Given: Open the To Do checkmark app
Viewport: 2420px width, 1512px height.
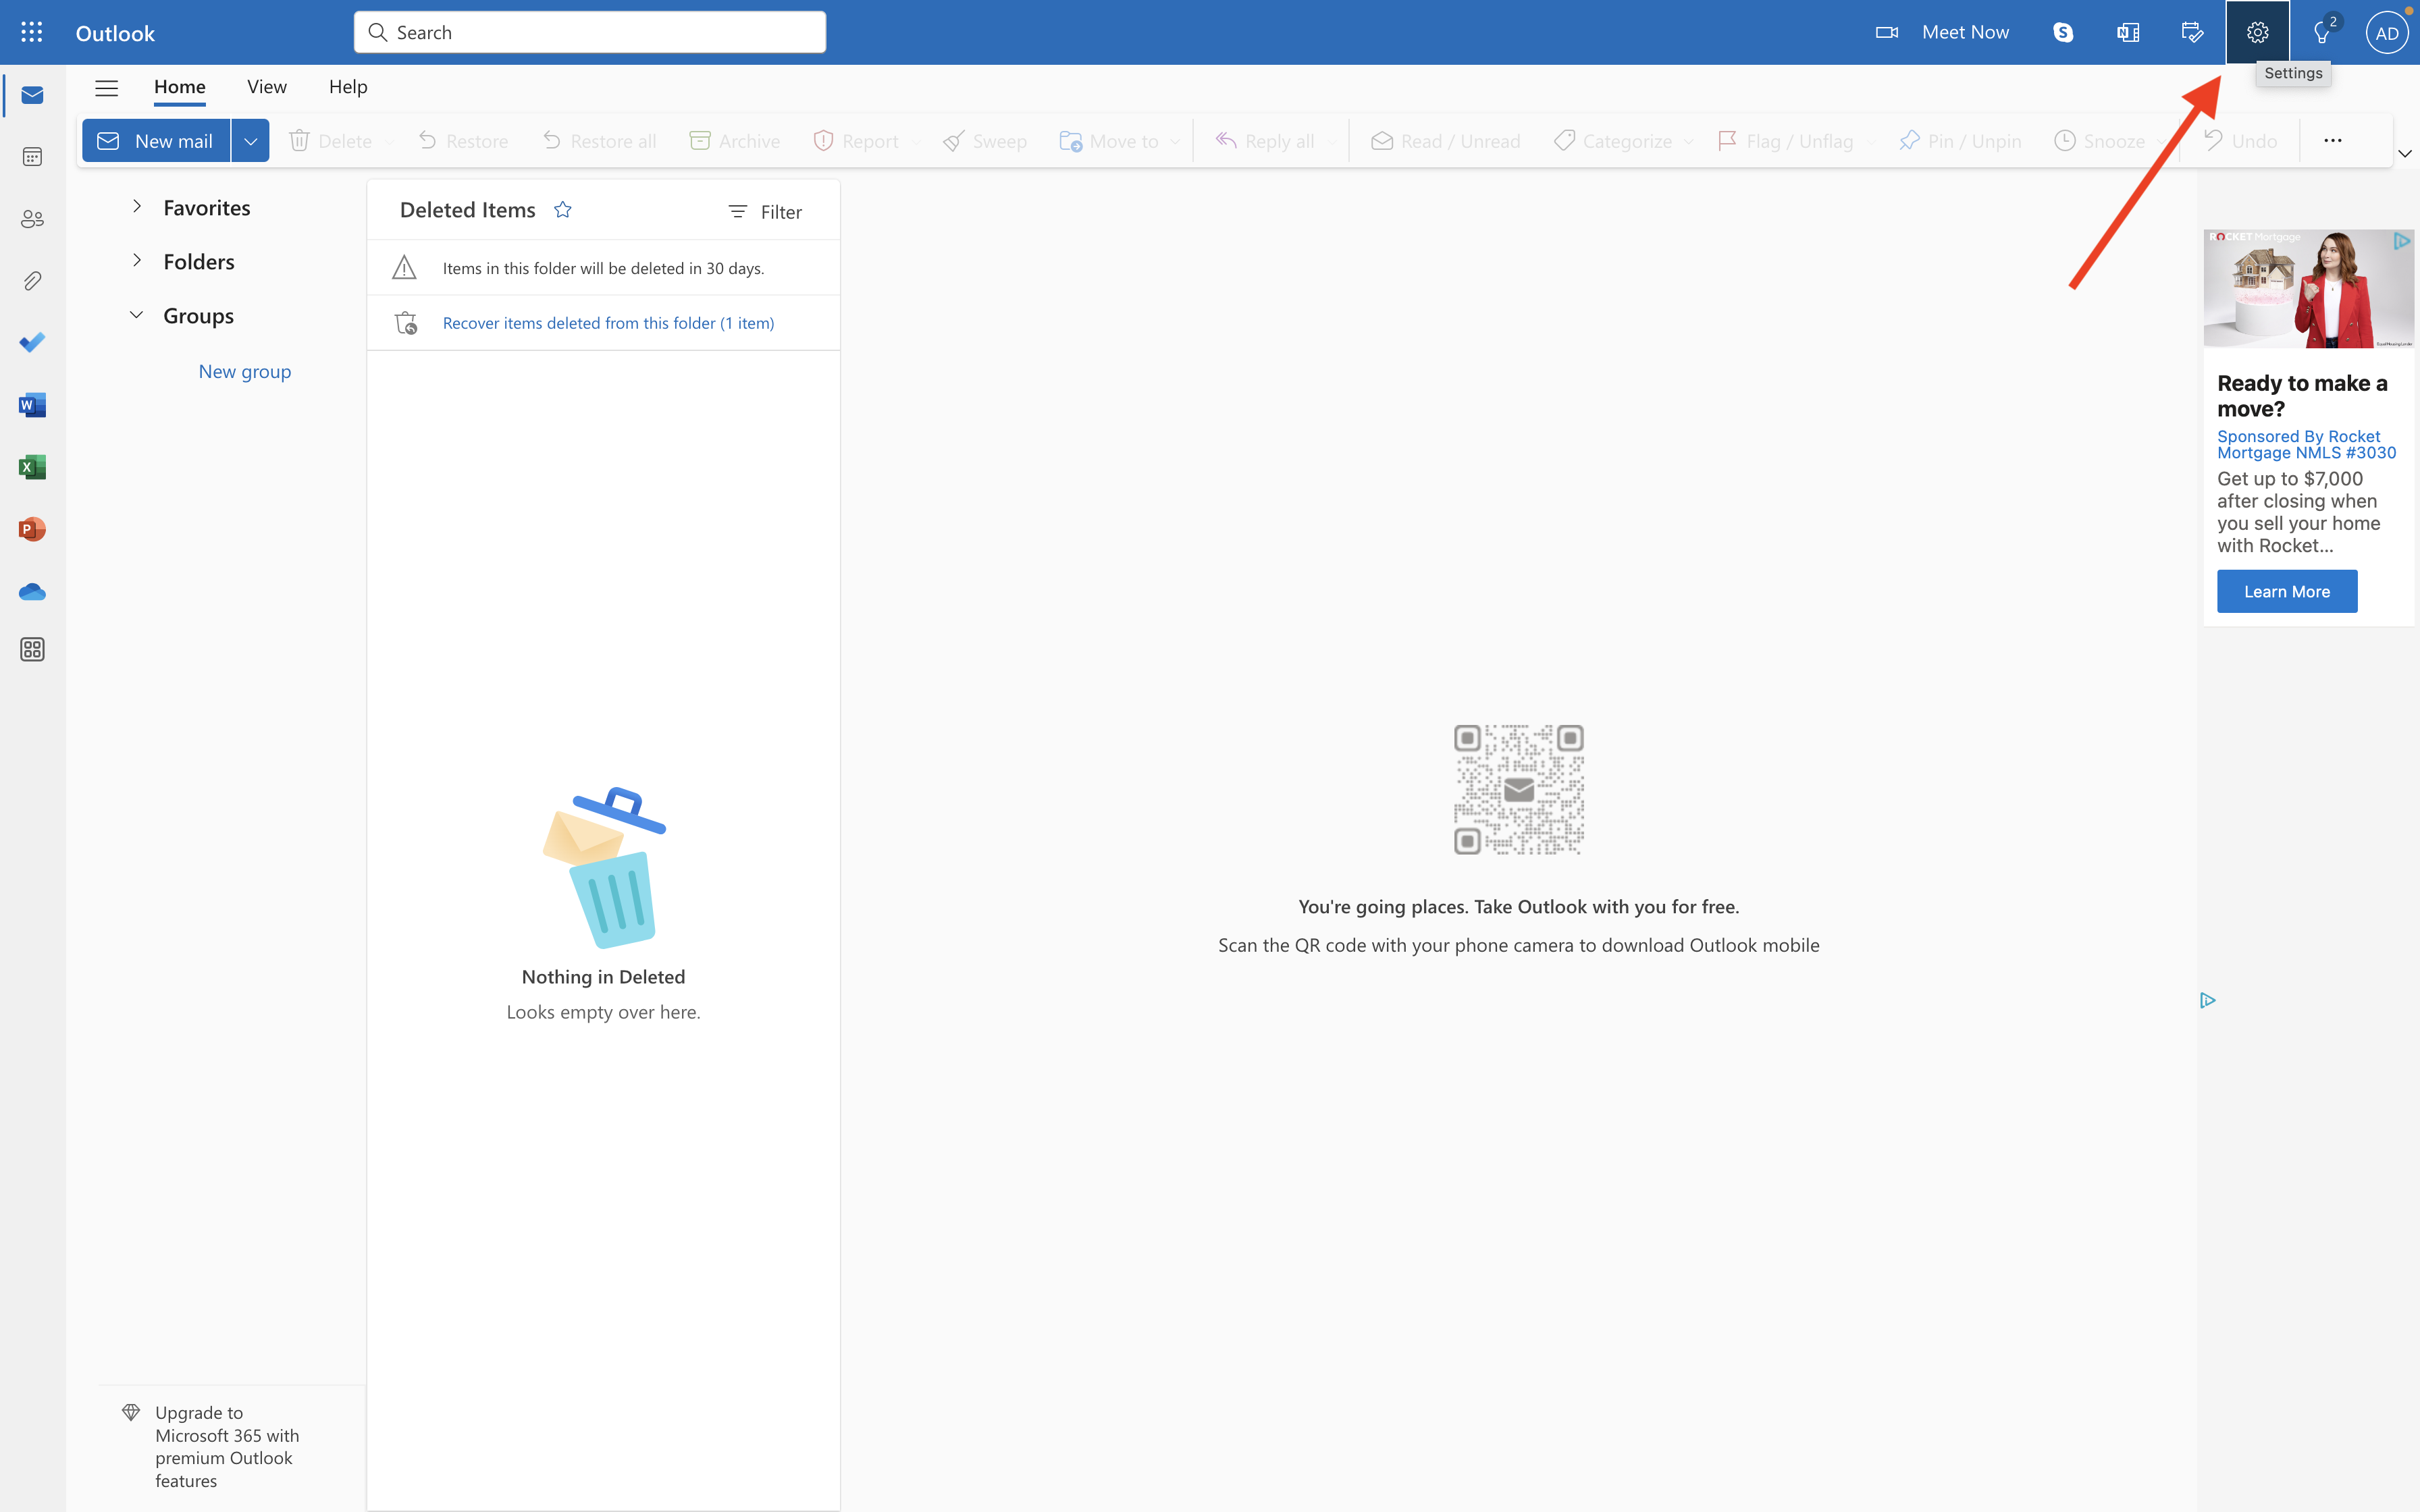Looking at the screenshot, I should [32, 343].
